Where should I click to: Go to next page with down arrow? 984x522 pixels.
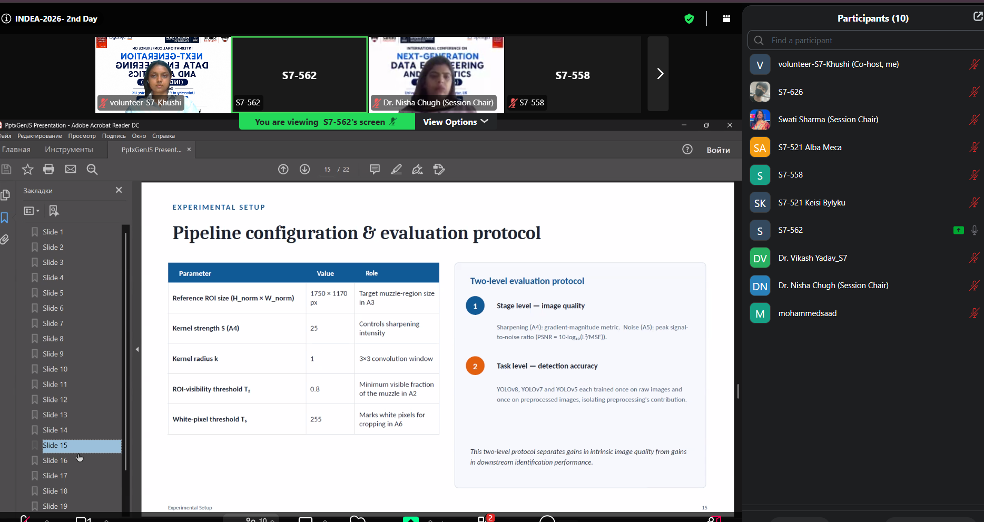304,169
